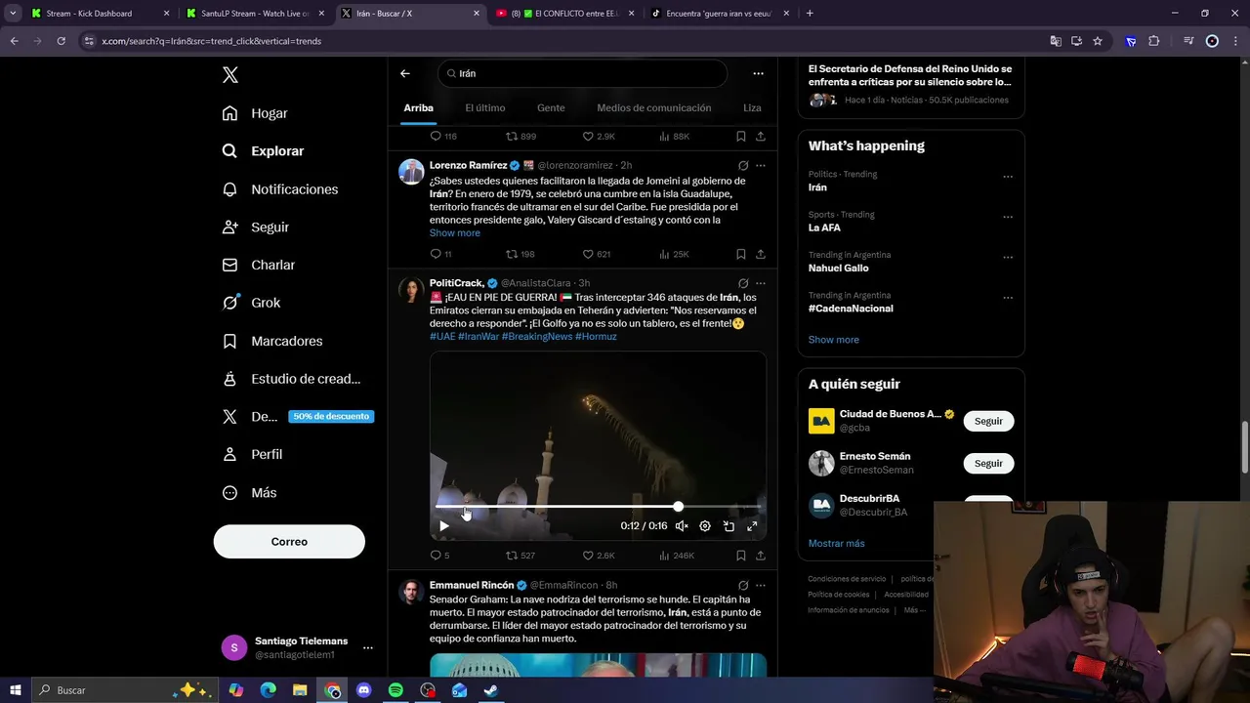Image resolution: width=1250 pixels, height=703 pixels.
Task: Click the taskbar Buscar search box
Action: coord(127,690)
